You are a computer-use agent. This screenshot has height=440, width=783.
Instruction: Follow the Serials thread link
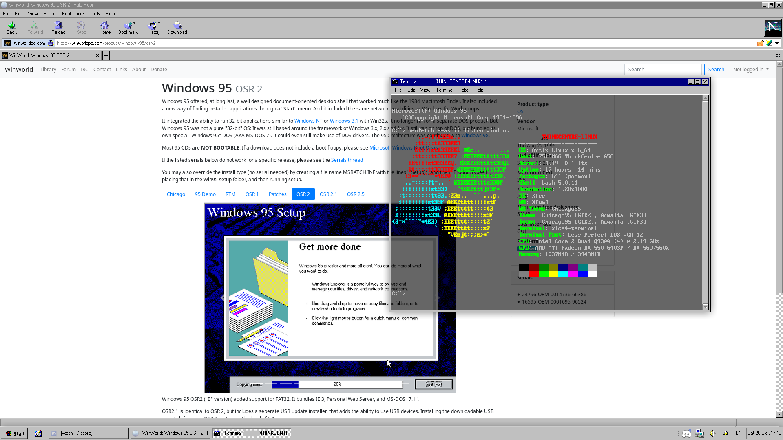point(347,160)
